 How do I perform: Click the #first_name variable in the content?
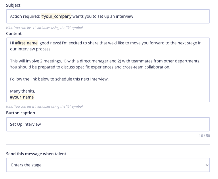pyautogui.click(x=26, y=43)
